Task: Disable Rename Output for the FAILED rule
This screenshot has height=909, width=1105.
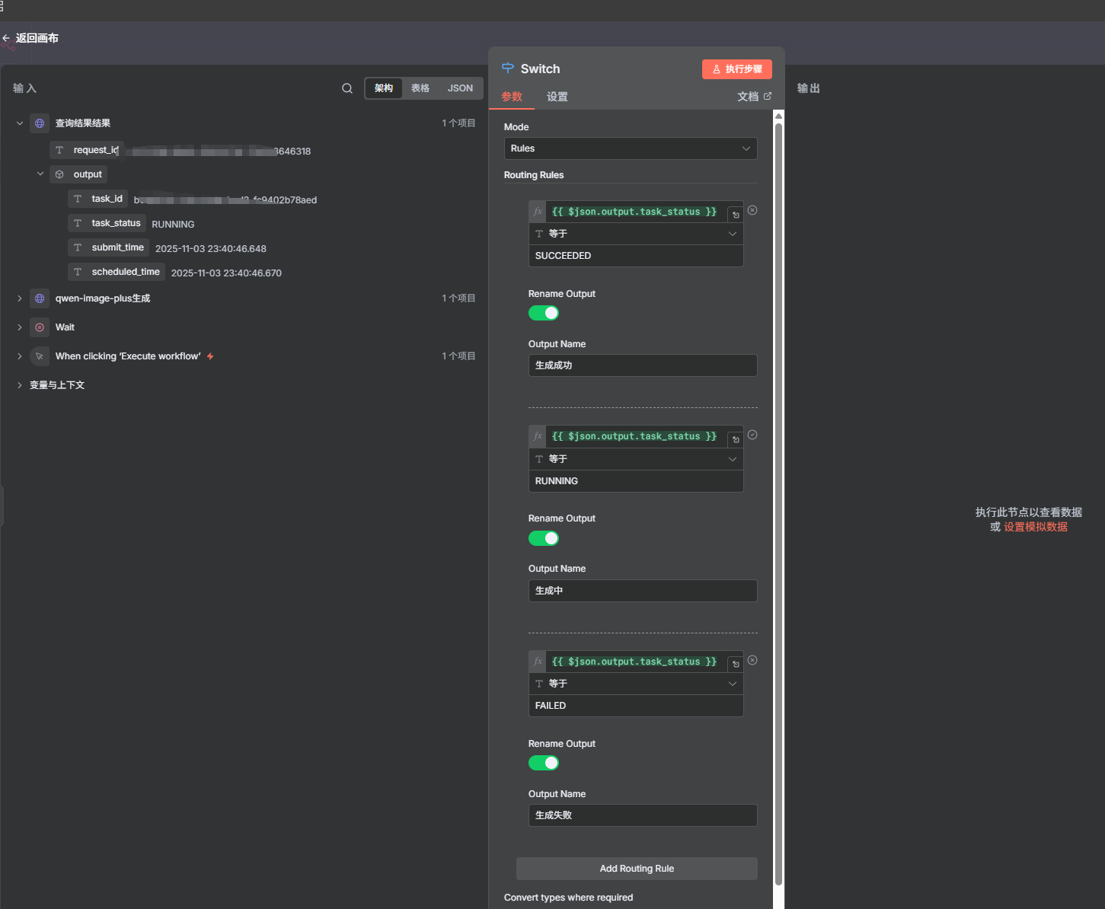Action: [544, 763]
